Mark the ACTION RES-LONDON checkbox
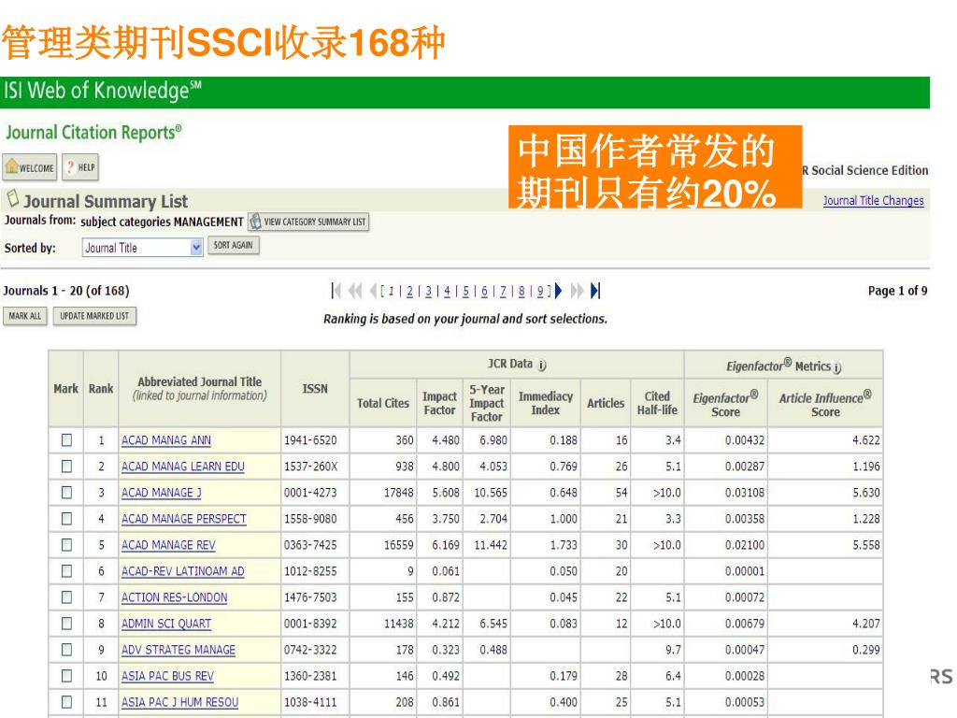957x718 pixels. pyautogui.click(x=66, y=597)
